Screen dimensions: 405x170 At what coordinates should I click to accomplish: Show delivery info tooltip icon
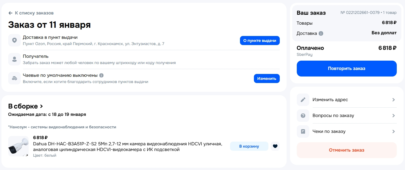[321, 33]
